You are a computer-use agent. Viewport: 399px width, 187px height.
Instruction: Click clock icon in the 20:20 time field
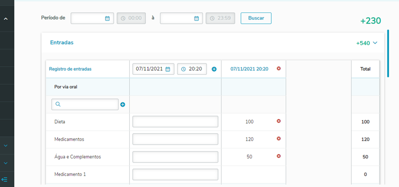[x=183, y=69]
